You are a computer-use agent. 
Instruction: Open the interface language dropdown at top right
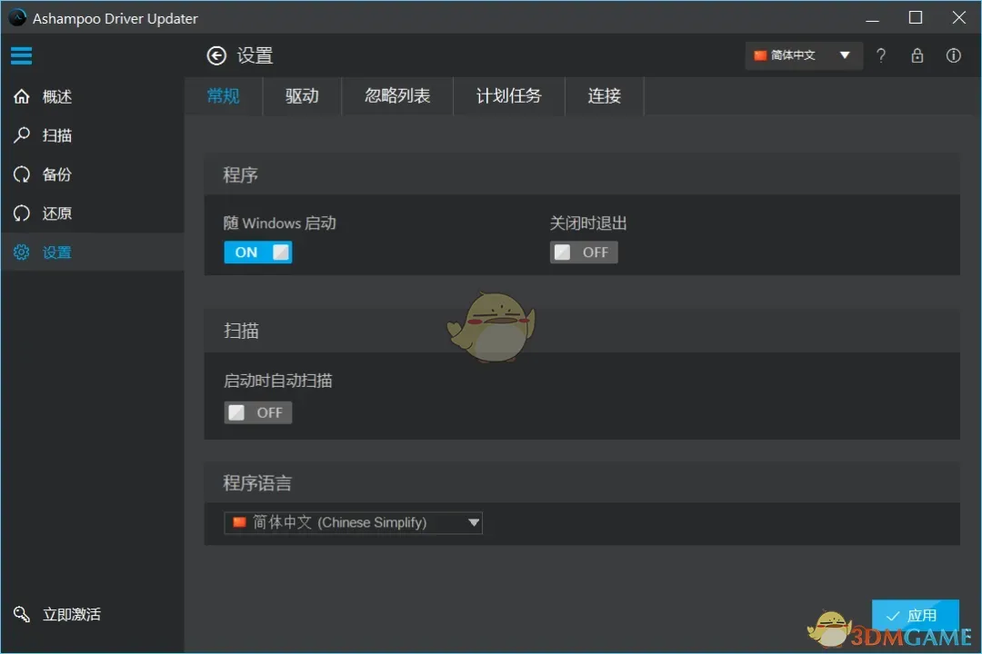tap(804, 55)
